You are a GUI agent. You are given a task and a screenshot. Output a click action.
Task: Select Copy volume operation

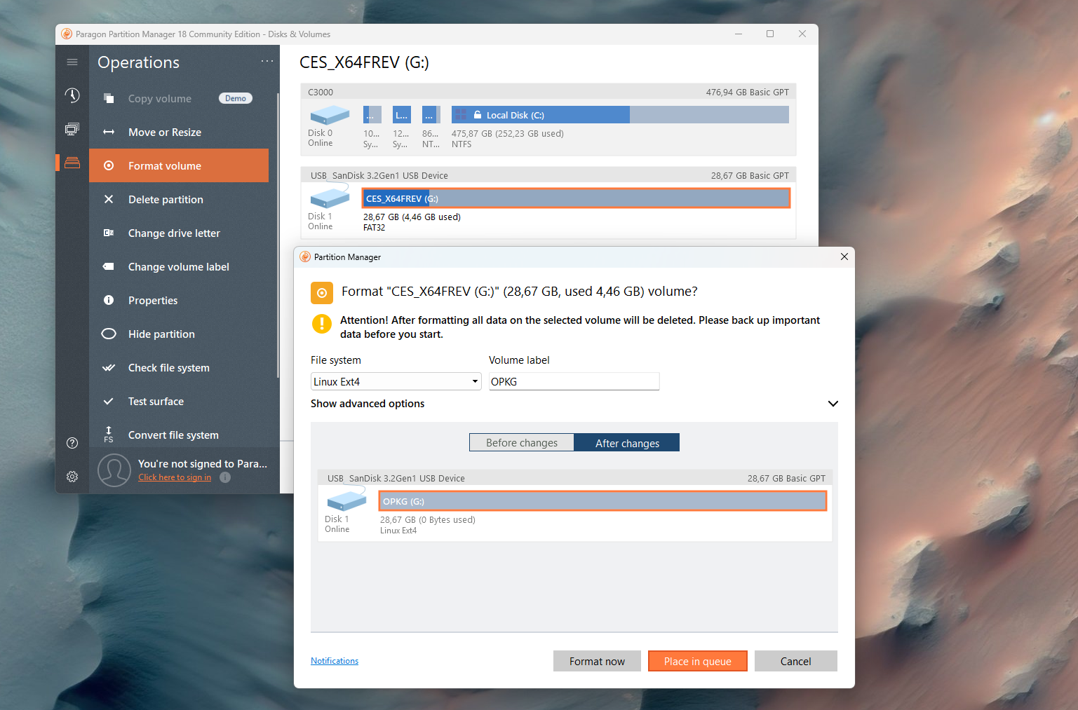tap(179, 98)
